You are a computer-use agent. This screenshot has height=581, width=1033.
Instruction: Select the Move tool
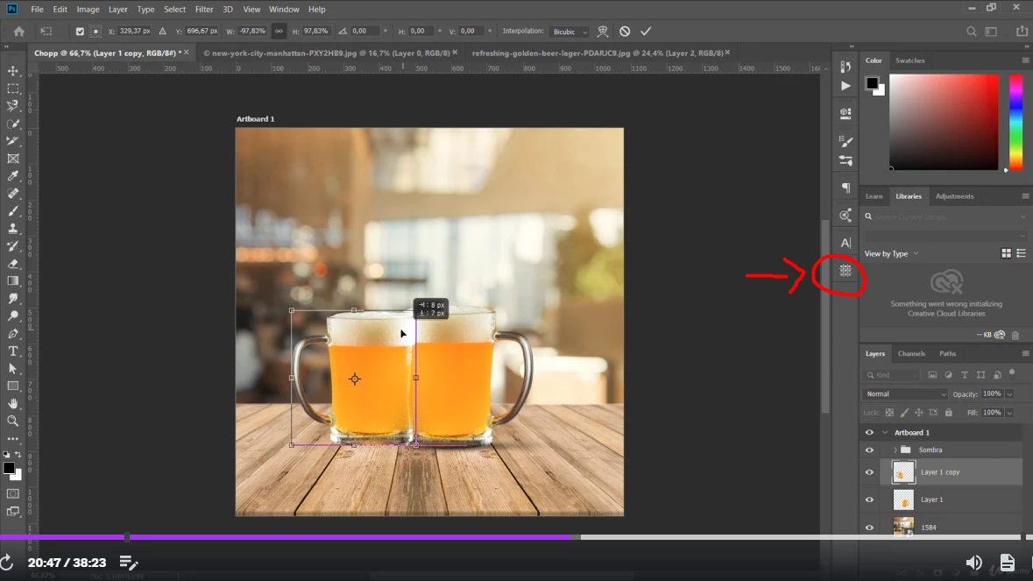click(13, 71)
